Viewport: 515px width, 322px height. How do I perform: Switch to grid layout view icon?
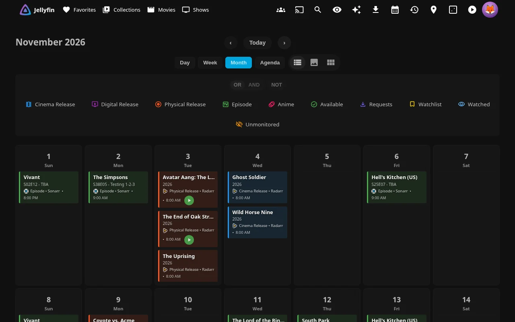pos(331,62)
